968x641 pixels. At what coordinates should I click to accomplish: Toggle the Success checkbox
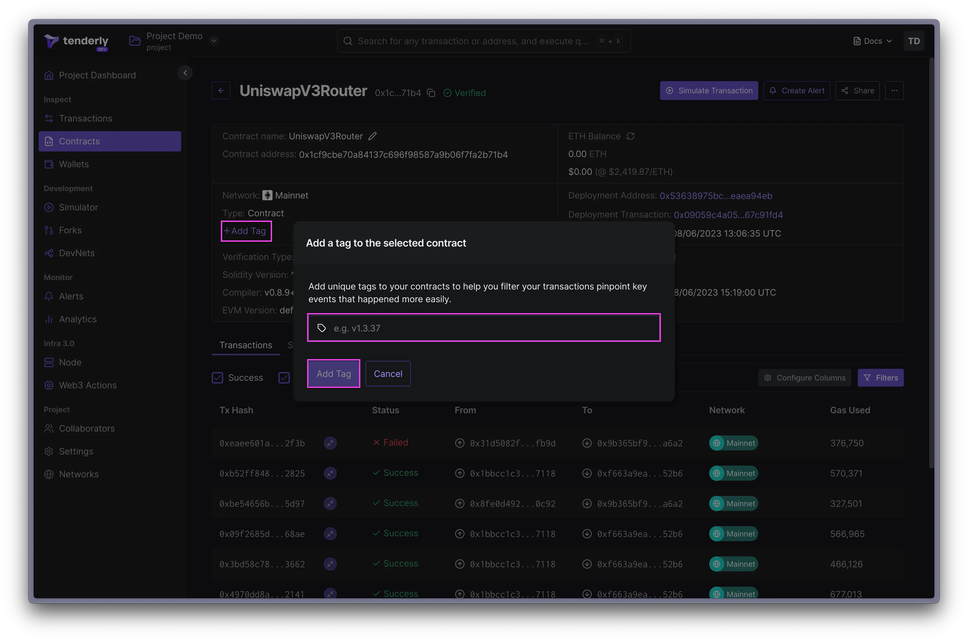[217, 378]
